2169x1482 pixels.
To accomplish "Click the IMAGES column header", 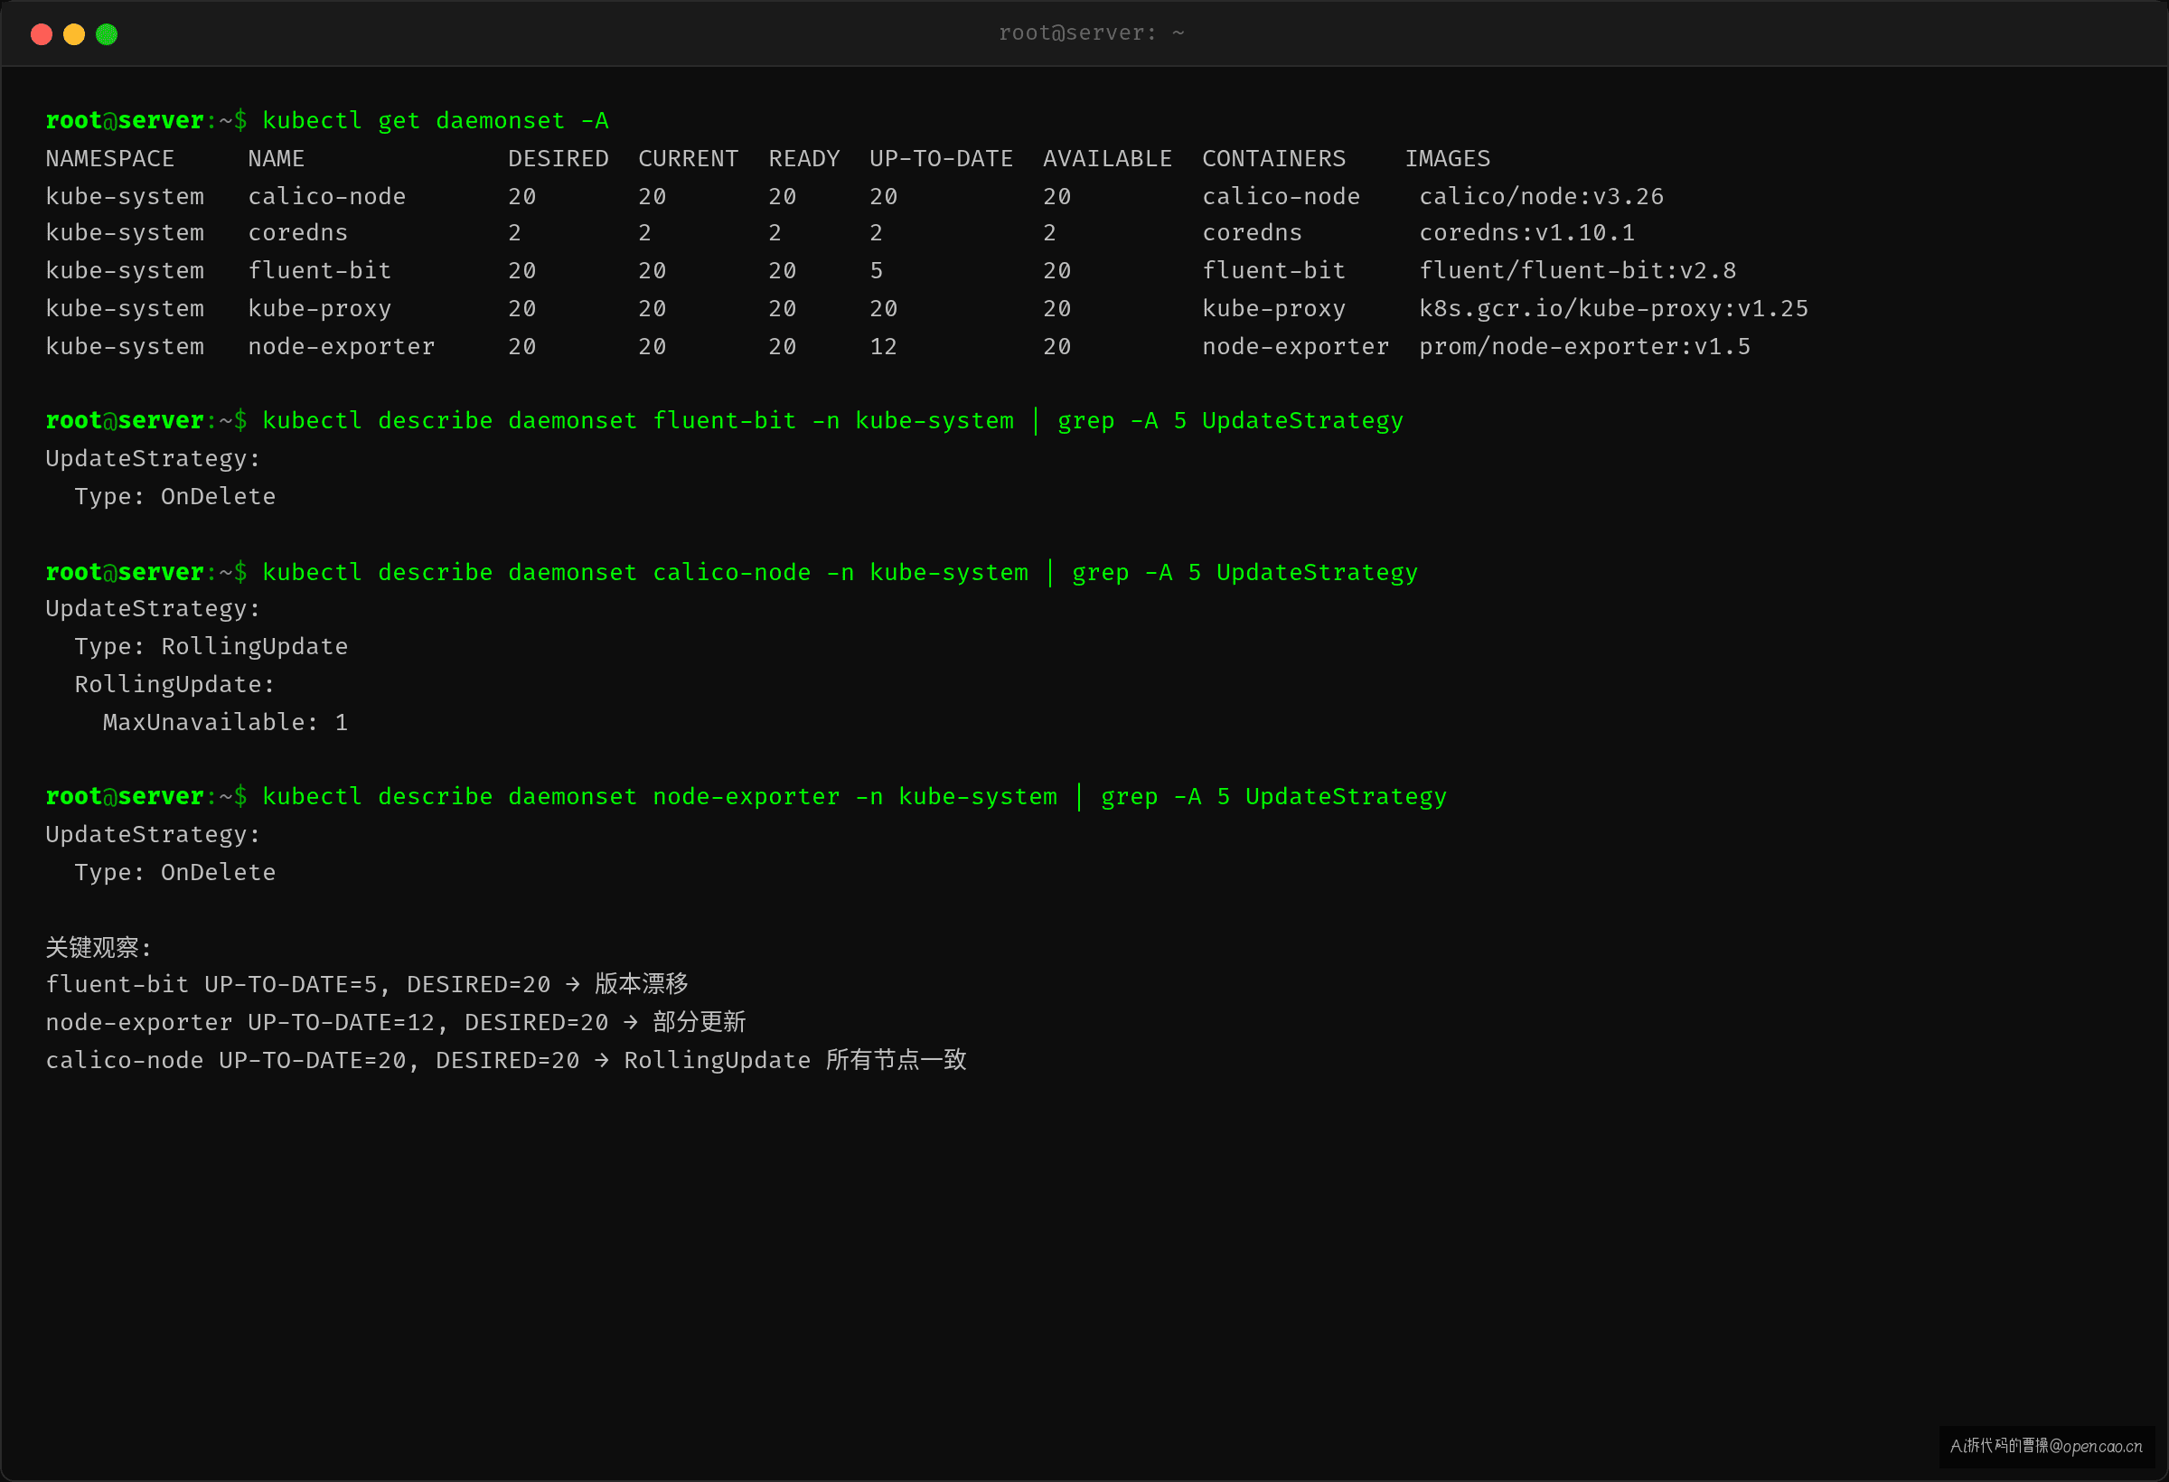I will point(1448,159).
